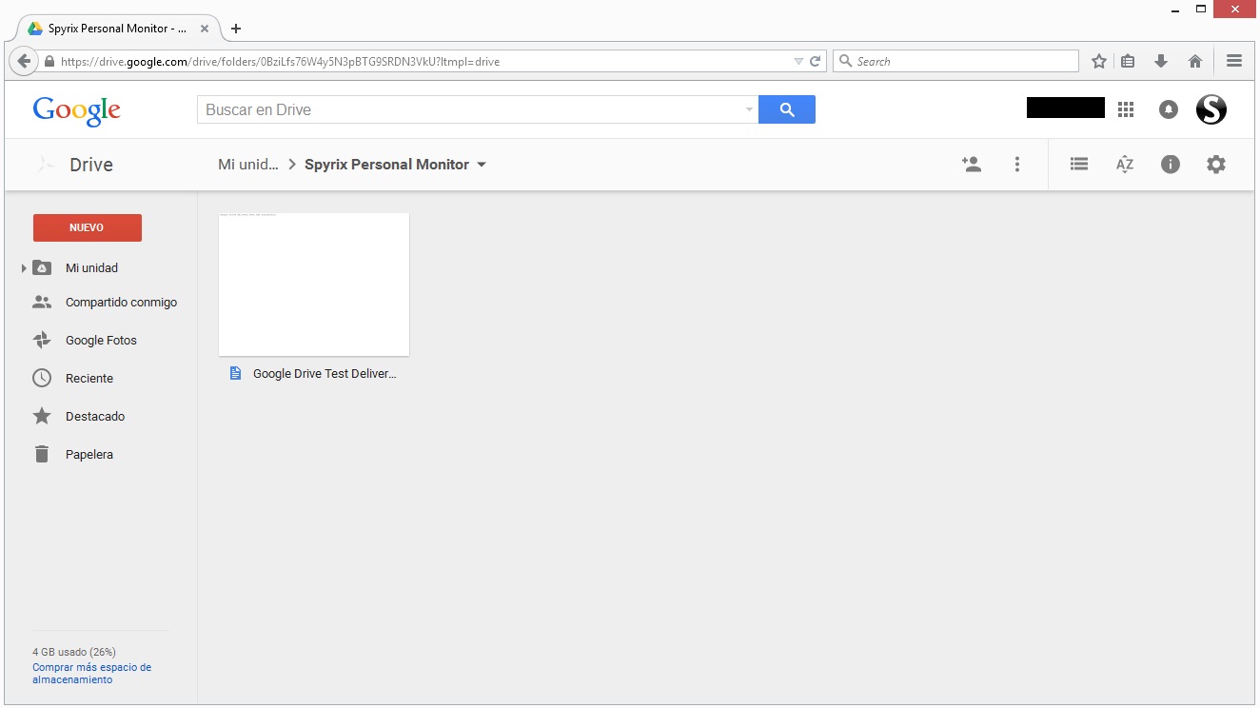Image resolution: width=1260 pixels, height=708 pixels.
Task: Click the red NUEVO button
Action: click(x=88, y=227)
